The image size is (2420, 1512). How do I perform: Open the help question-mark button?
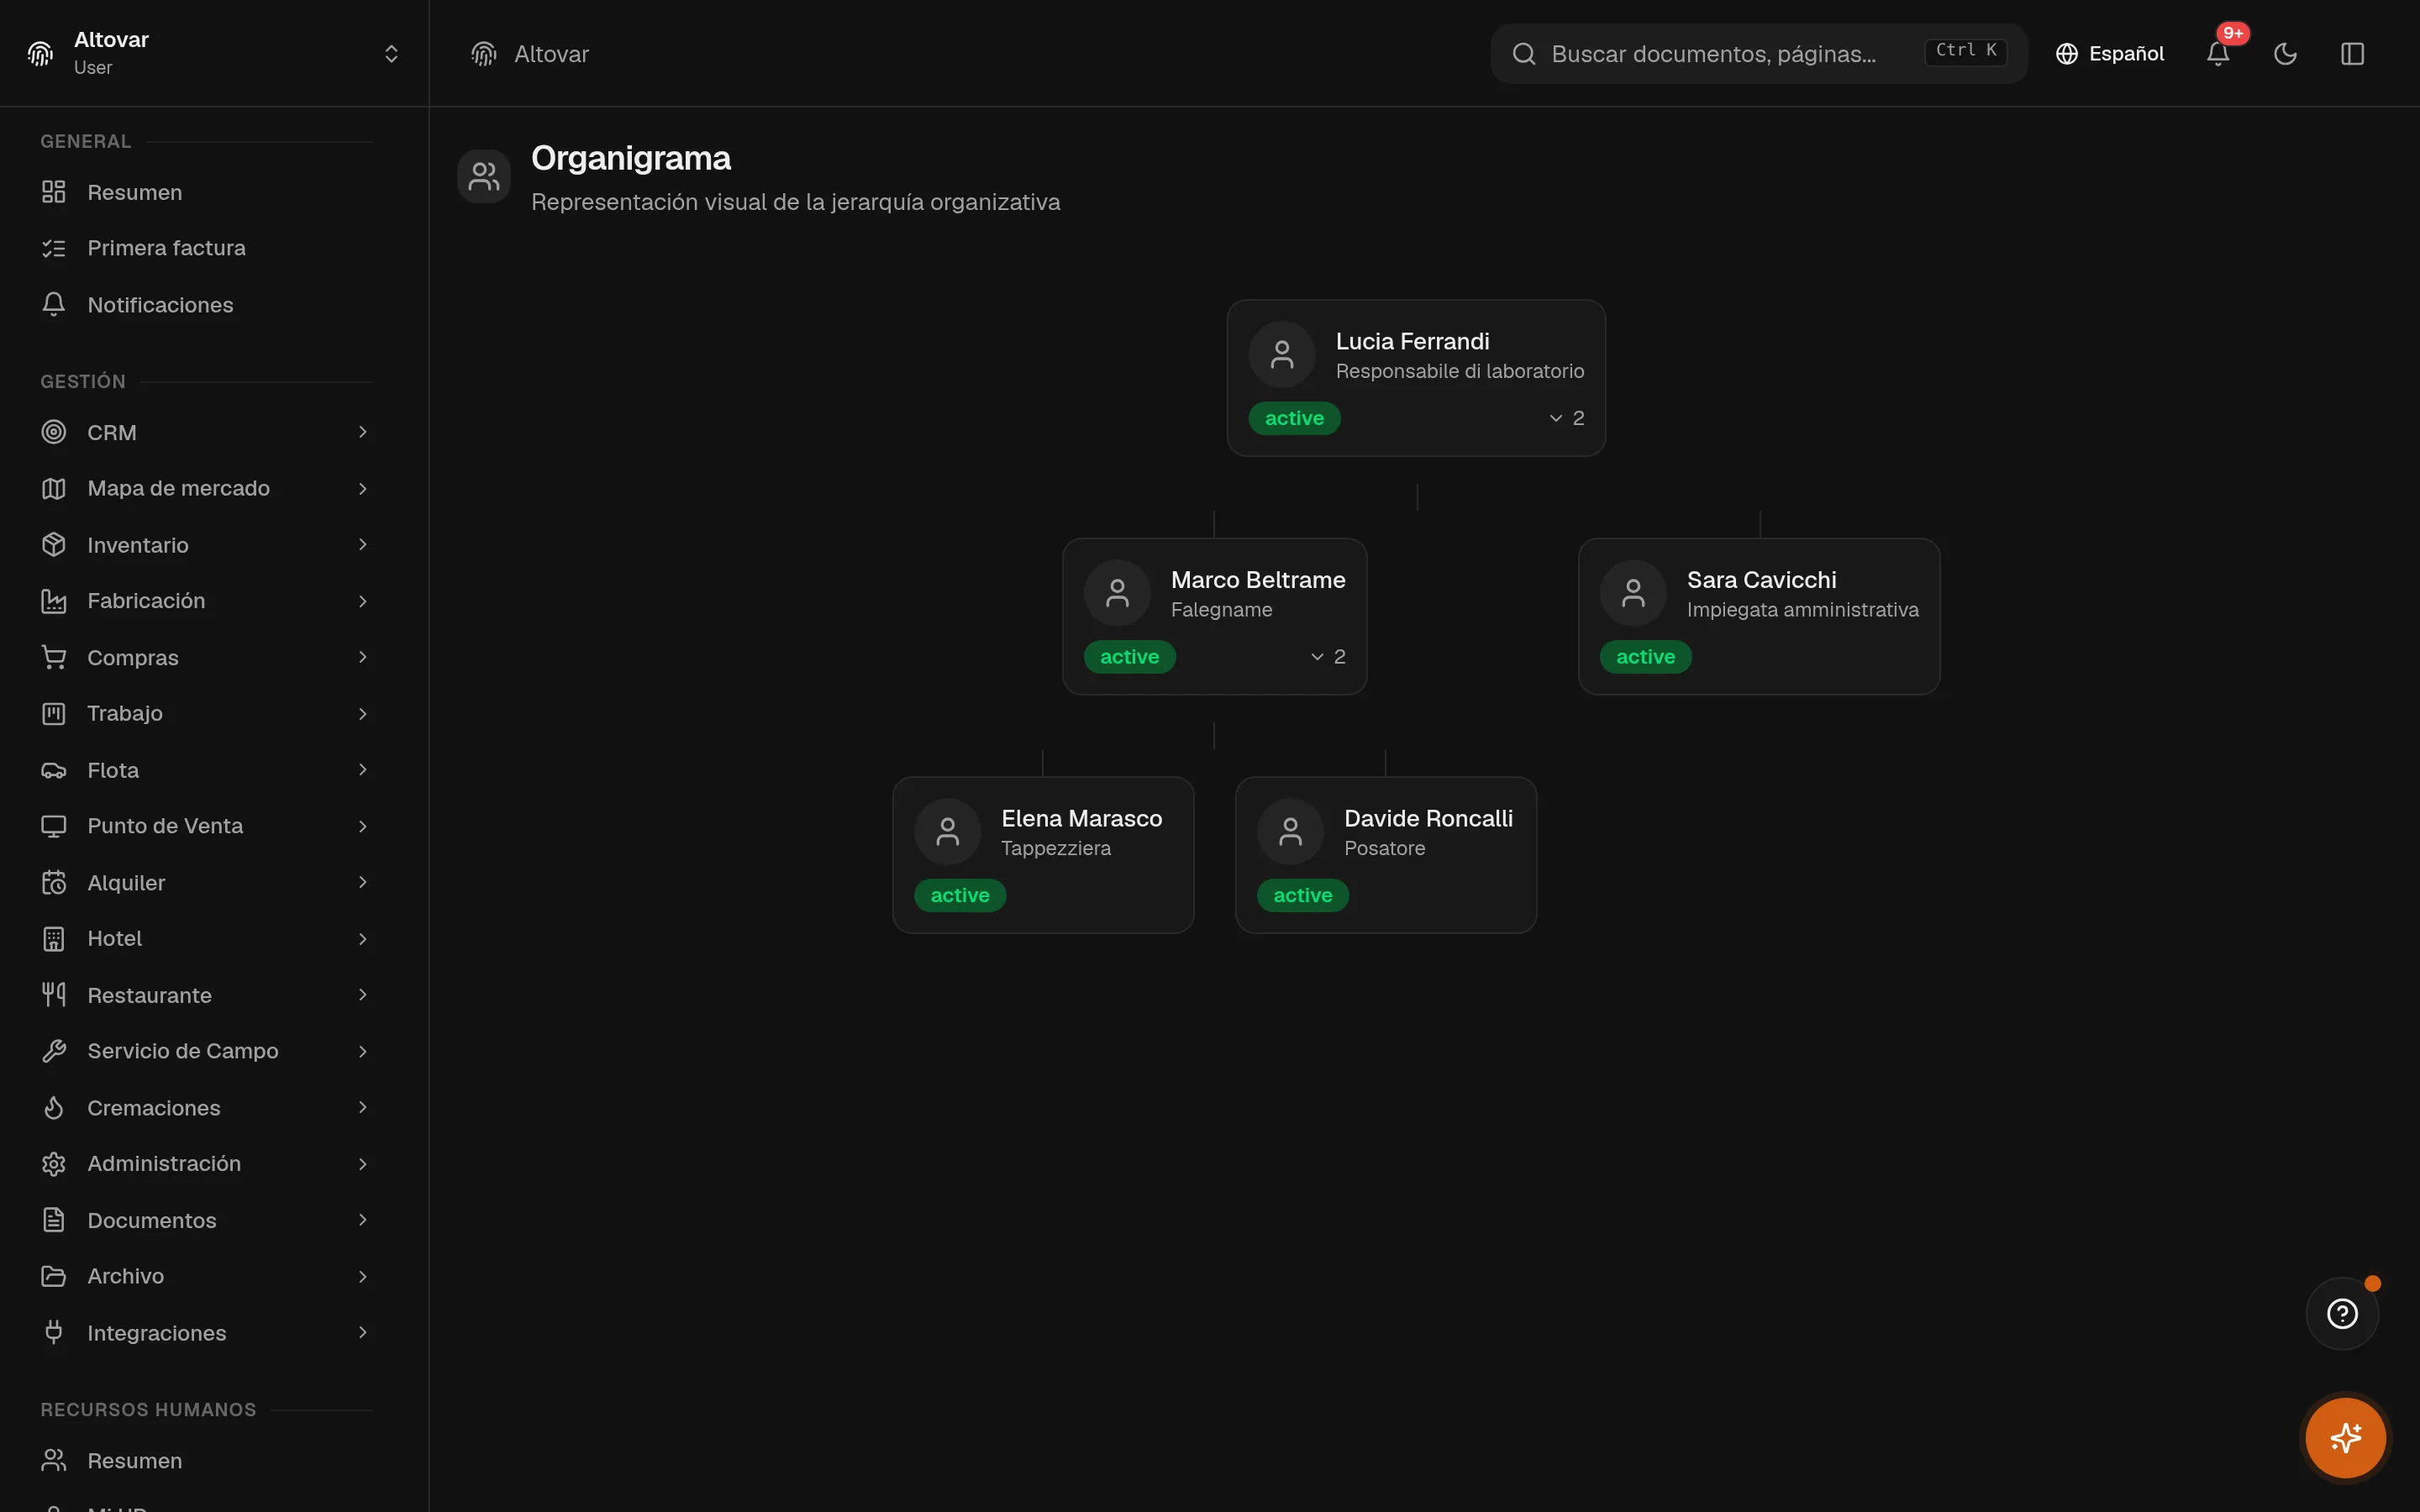point(2342,1313)
